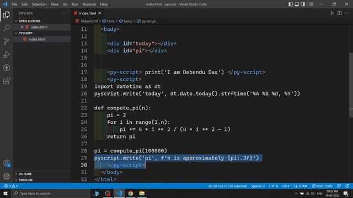The height and width of the screenshot is (198, 353).
Task: Select index.html under PYSCRIPT folder
Action: point(42,39)
